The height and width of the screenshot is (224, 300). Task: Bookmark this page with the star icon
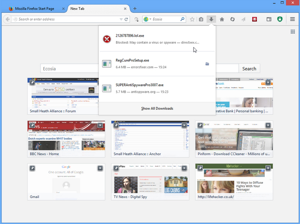pyautogui.click(x=192, y=19)
